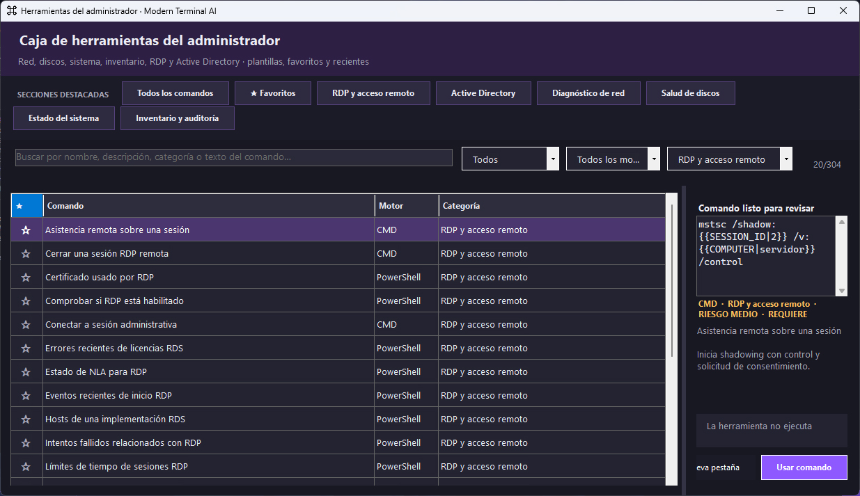Click the command list vertical scrollbar
The height and width of the screenshot is (496, 860).
(x=672, y=341)
